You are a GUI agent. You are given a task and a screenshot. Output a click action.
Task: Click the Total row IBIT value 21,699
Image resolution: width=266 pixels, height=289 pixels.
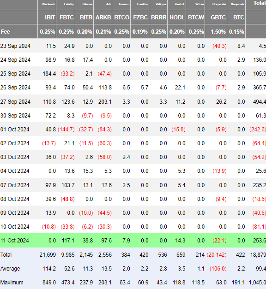pyautogui.click(x=48, y=255)
